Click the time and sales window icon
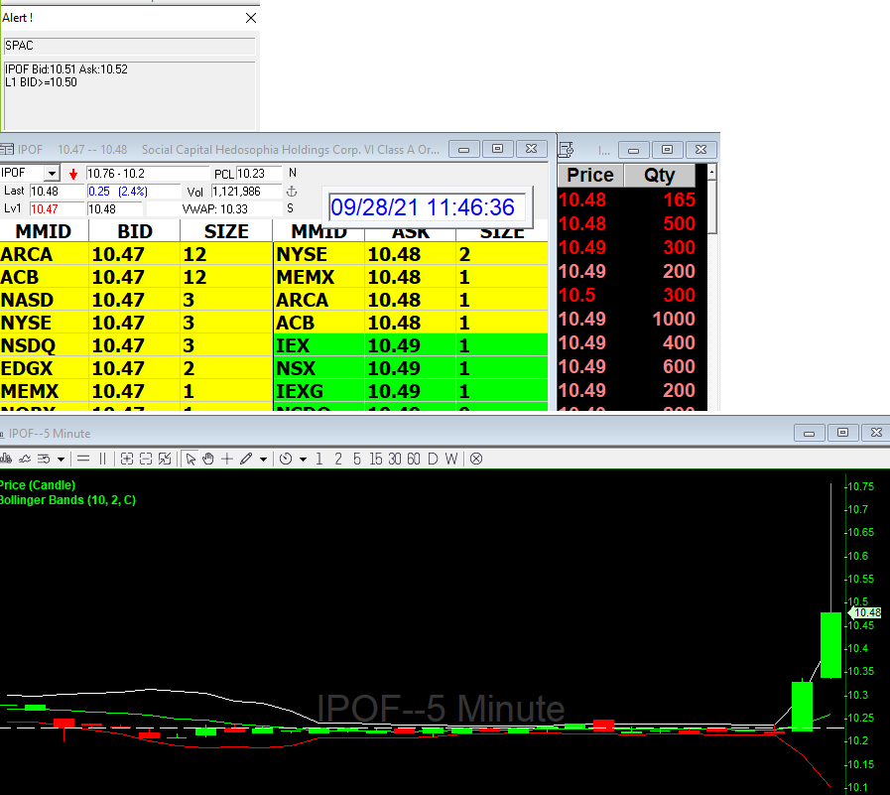This screenshot has height=795, width=890. tap(566, 149)
